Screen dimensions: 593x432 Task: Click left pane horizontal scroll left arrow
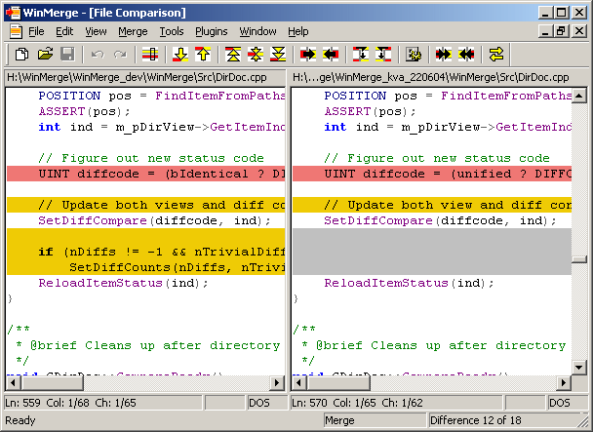coord(14,383)
